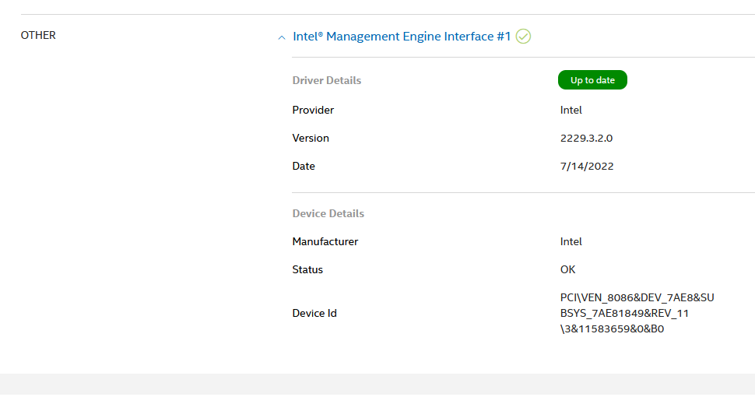Click the Up to date badge
Image resolution: width=755 pixels, height=404 pixels.
592,80
